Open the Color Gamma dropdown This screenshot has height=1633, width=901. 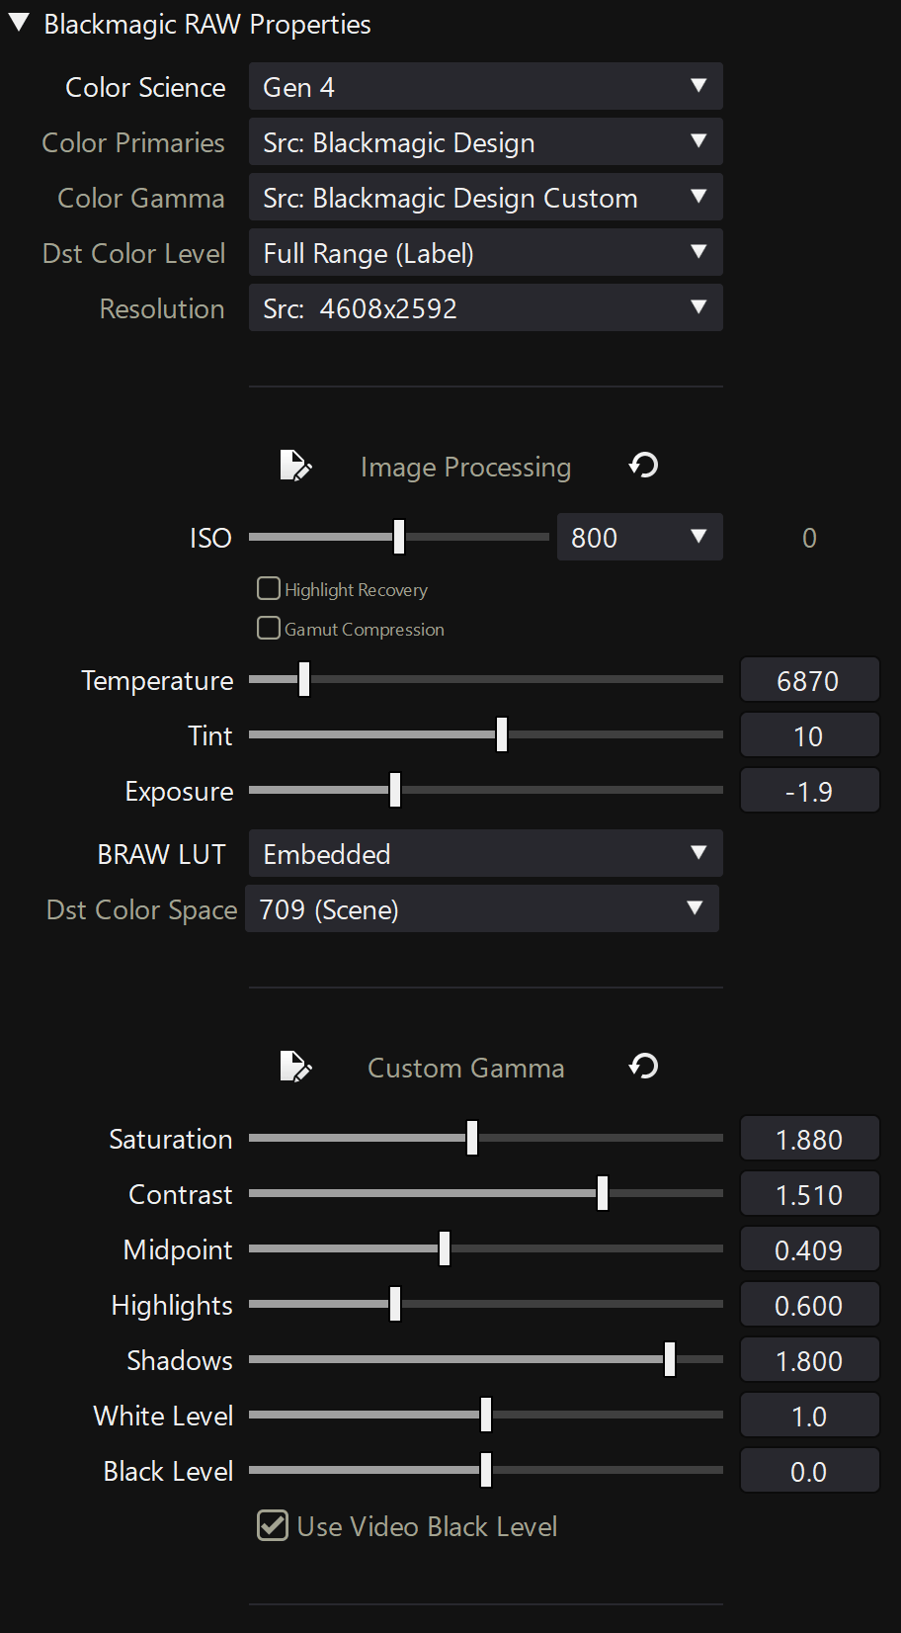(486, 198)
